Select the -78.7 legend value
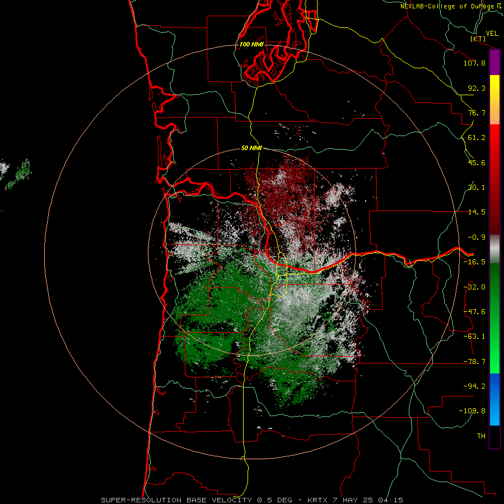 point(474,362)
